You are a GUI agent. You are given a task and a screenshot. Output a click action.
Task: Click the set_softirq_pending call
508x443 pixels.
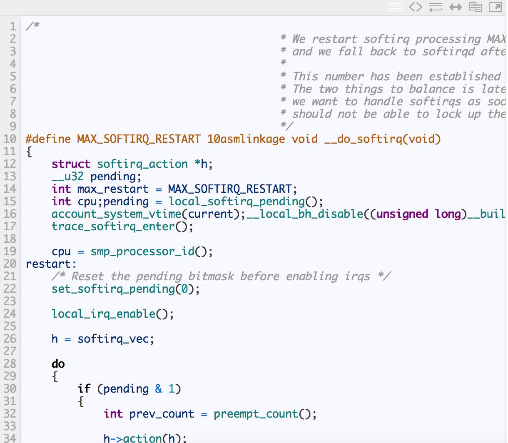(x=113, y=289)
